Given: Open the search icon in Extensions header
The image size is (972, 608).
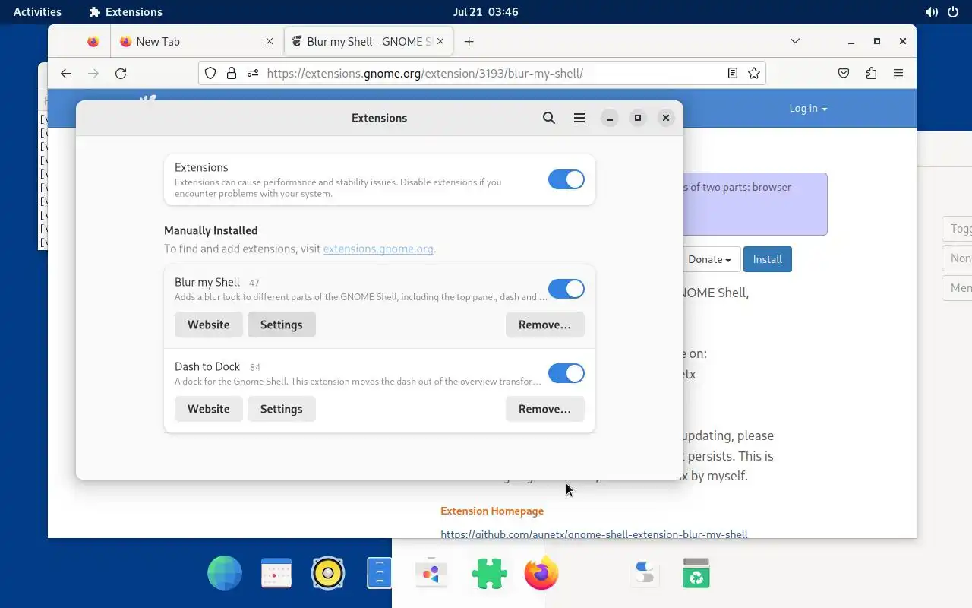Looking at the screenshot, I should pos(549,118).
